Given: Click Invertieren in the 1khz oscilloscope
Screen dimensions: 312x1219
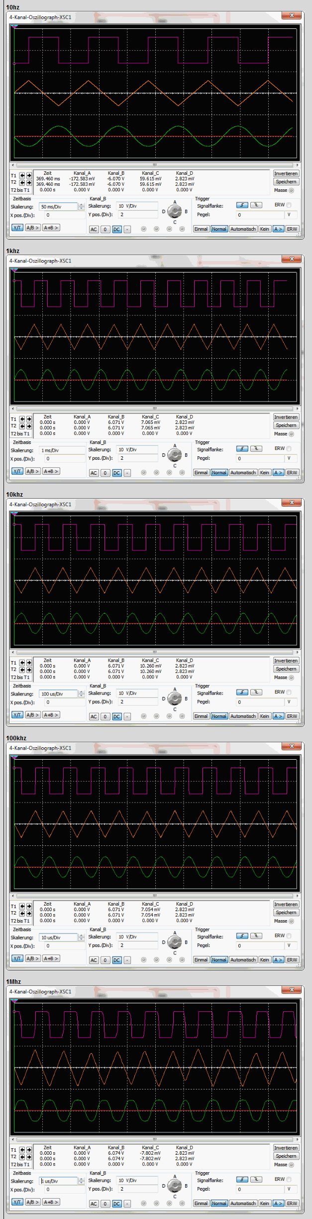Looking at the screenshot, I should tap(286, 417).
